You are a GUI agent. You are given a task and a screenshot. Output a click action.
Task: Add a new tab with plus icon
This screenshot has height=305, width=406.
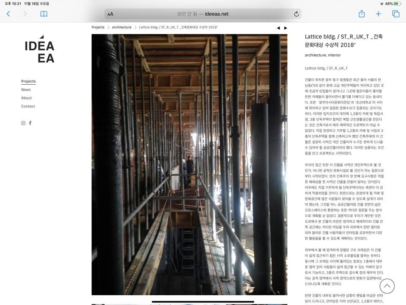[x=378, y=14]
